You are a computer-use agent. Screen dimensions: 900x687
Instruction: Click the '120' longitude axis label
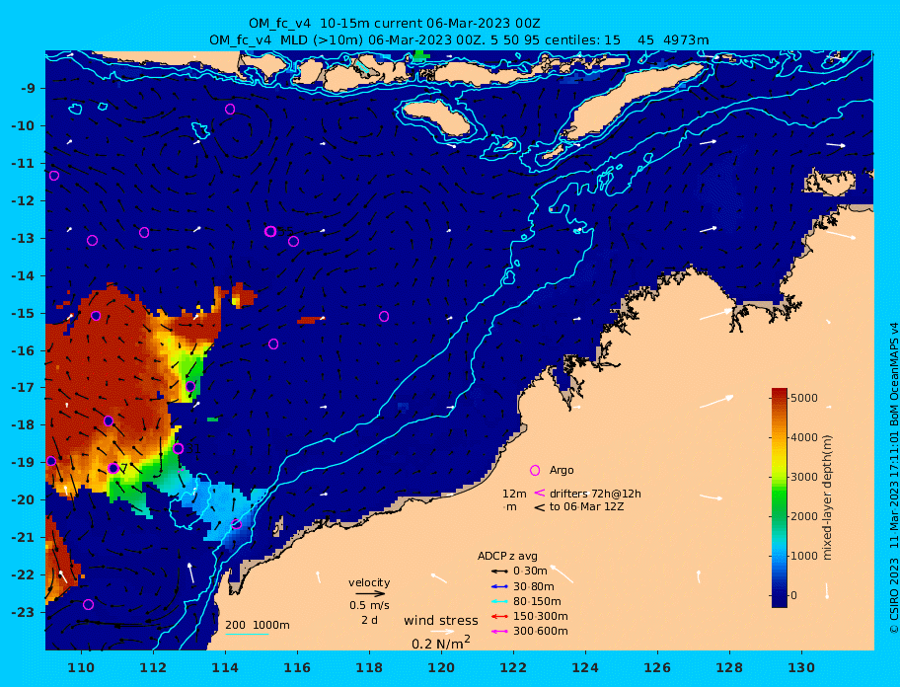441,667
